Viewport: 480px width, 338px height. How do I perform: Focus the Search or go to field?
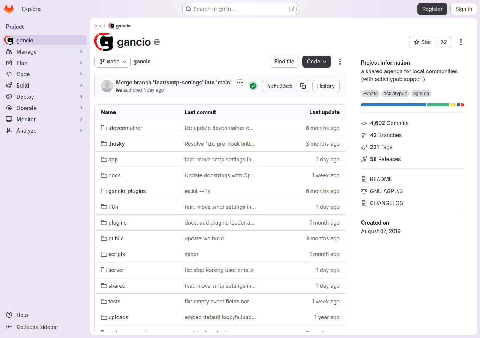pyautogui.click(x=241, y=9)
